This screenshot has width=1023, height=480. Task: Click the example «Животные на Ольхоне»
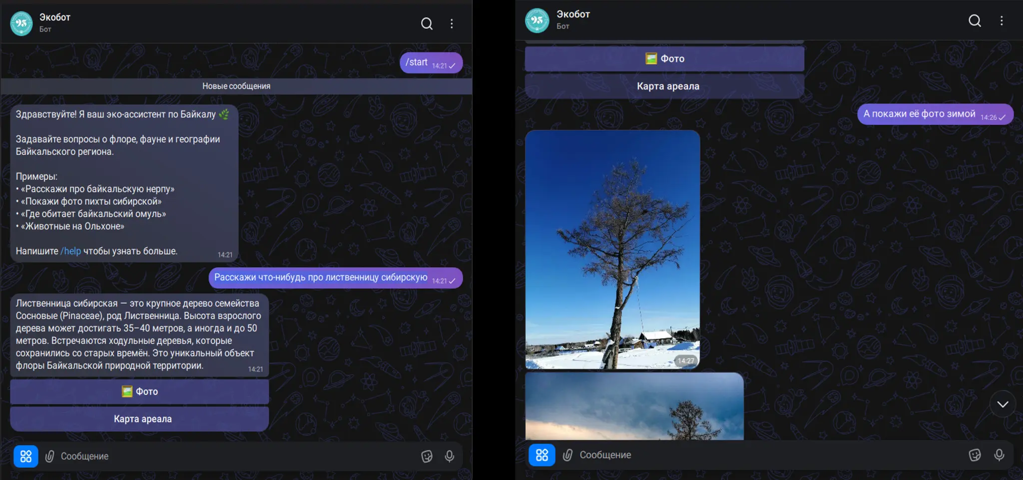[72, 226]
